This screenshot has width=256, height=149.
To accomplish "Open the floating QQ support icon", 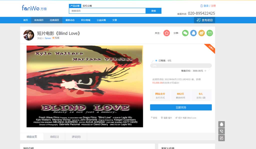I will tap(221, 124).
